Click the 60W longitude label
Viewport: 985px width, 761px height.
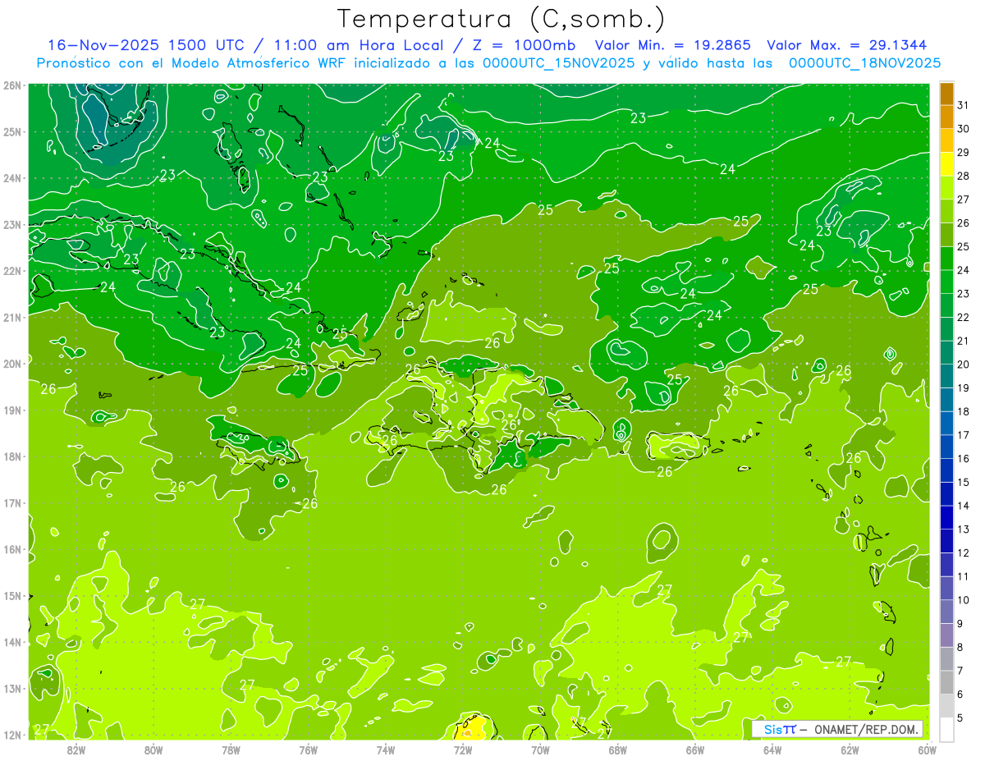[x=928, y=750]
